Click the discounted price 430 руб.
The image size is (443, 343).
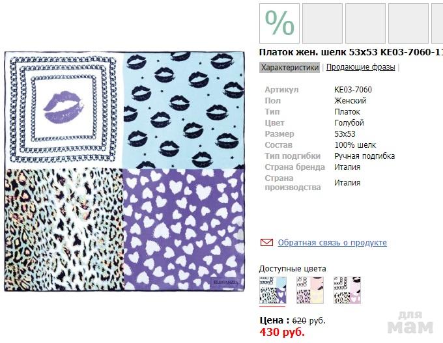click(282, 332)
